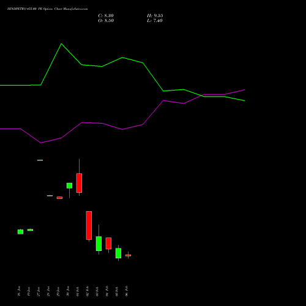306x306 pixels.
Task: Click the low value 'L: 7.40'
Action: click(x=155, y=21)
